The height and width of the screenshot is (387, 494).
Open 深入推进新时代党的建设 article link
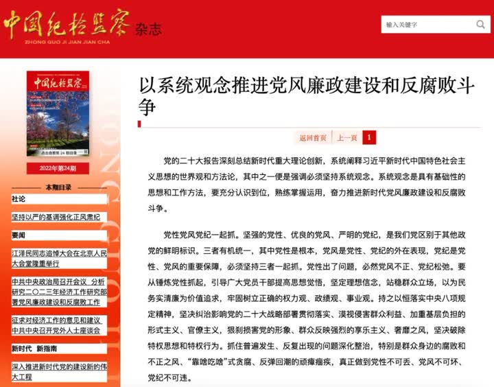[x=59, y=371]
